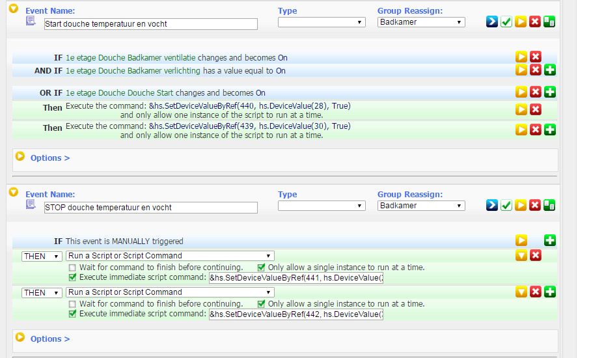
Task: Copy the STOP douche temperatuur event
Action: coord(549,206)
